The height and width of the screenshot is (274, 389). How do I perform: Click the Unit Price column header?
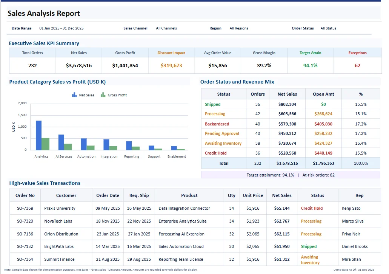point(253,195)
